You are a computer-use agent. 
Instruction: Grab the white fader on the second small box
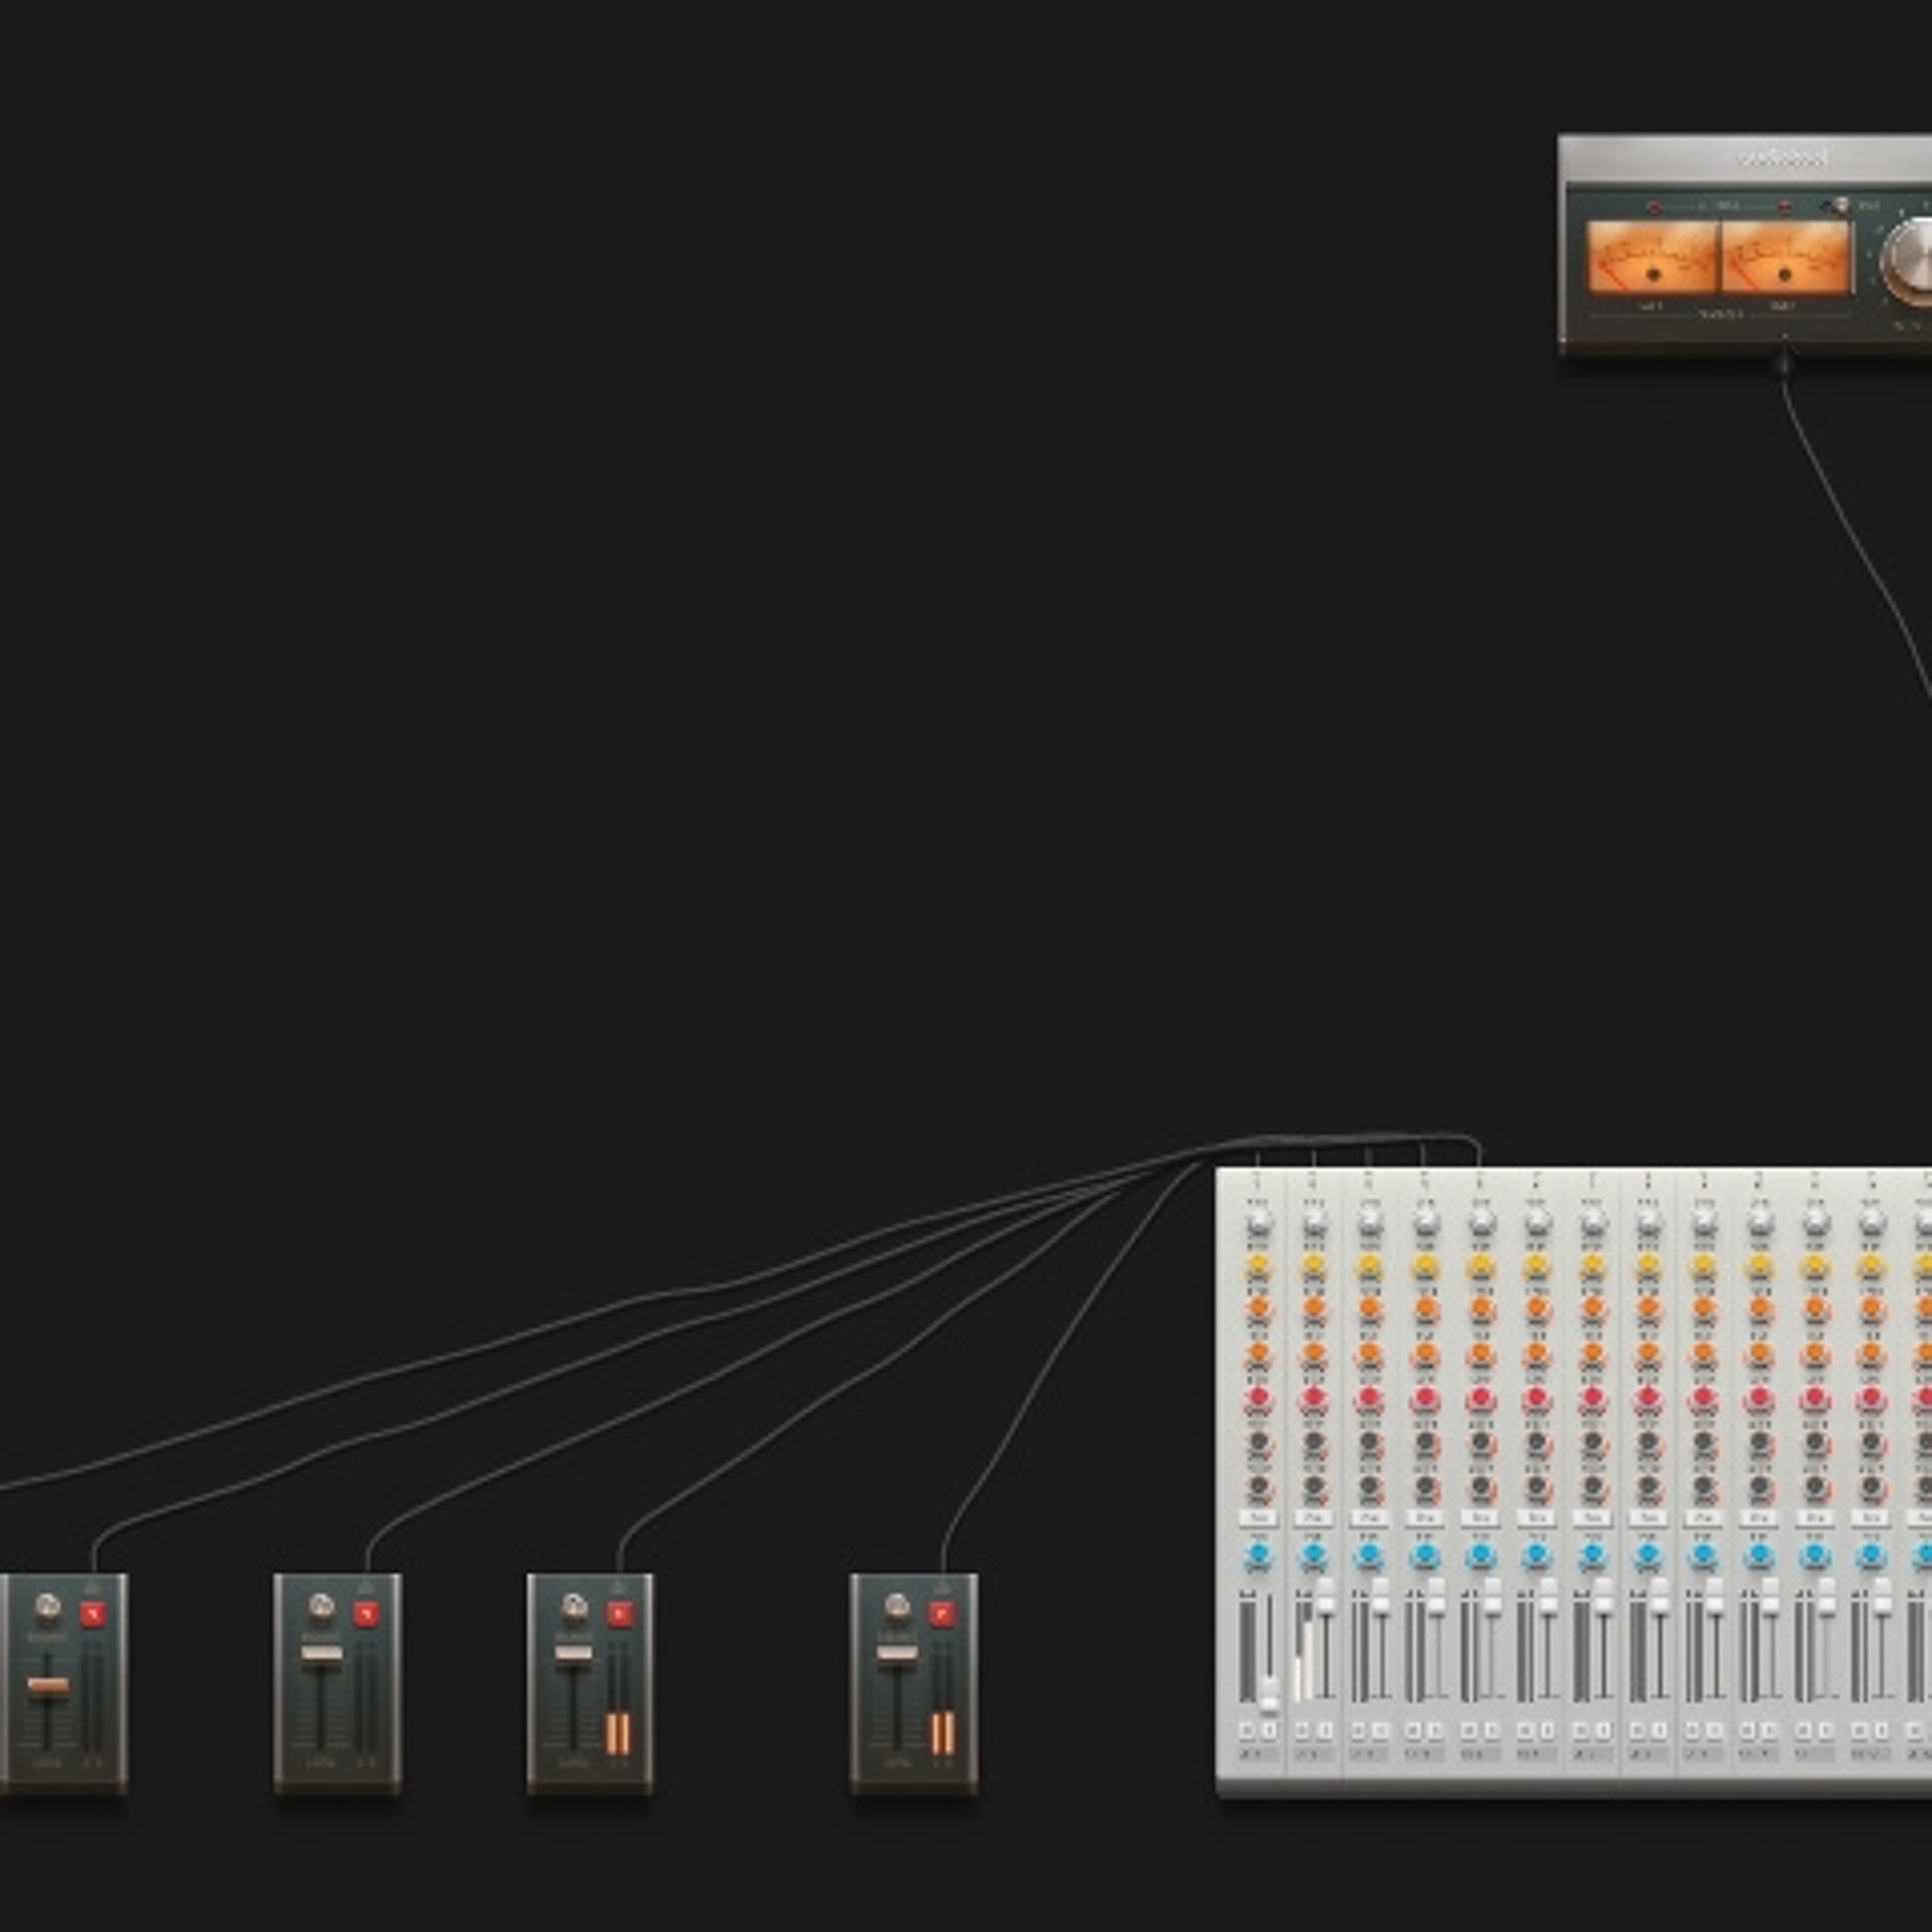tap(322, 1653)
